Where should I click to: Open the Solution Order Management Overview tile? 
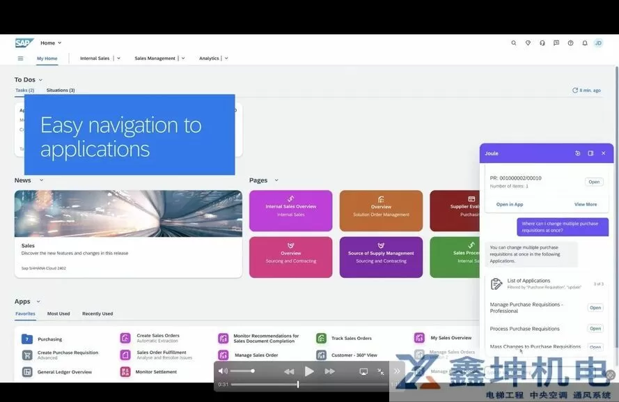pos(381,210)
